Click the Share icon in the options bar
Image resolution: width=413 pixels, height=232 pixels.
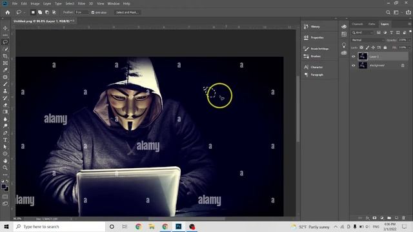click(x=408, y=12)
